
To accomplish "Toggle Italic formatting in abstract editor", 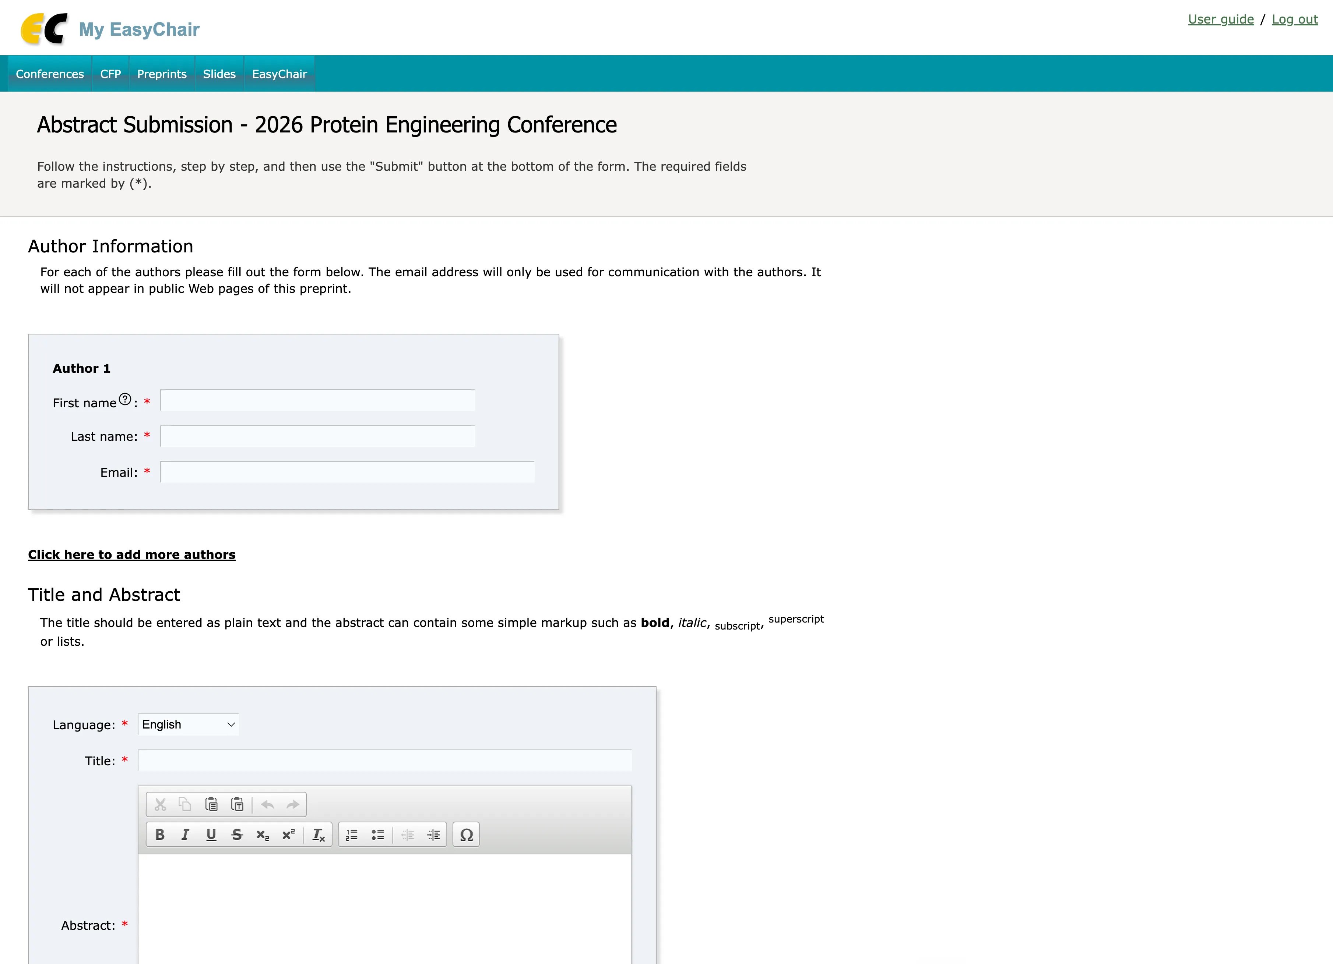I will tap(185, 835).
